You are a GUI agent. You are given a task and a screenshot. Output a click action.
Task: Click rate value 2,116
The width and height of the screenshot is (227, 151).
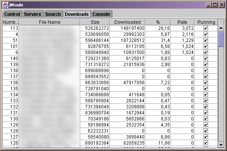tap(182, 34)
